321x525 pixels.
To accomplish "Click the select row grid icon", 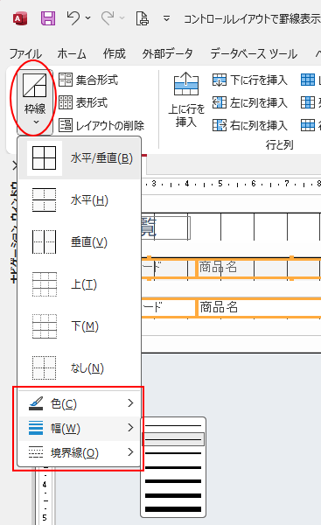I will coord(308,125).
